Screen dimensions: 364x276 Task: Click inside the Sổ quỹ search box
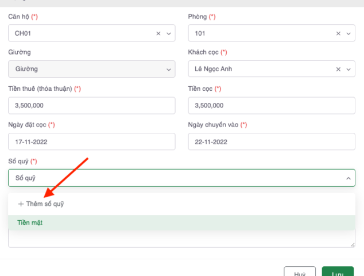[x=172, y=178]
